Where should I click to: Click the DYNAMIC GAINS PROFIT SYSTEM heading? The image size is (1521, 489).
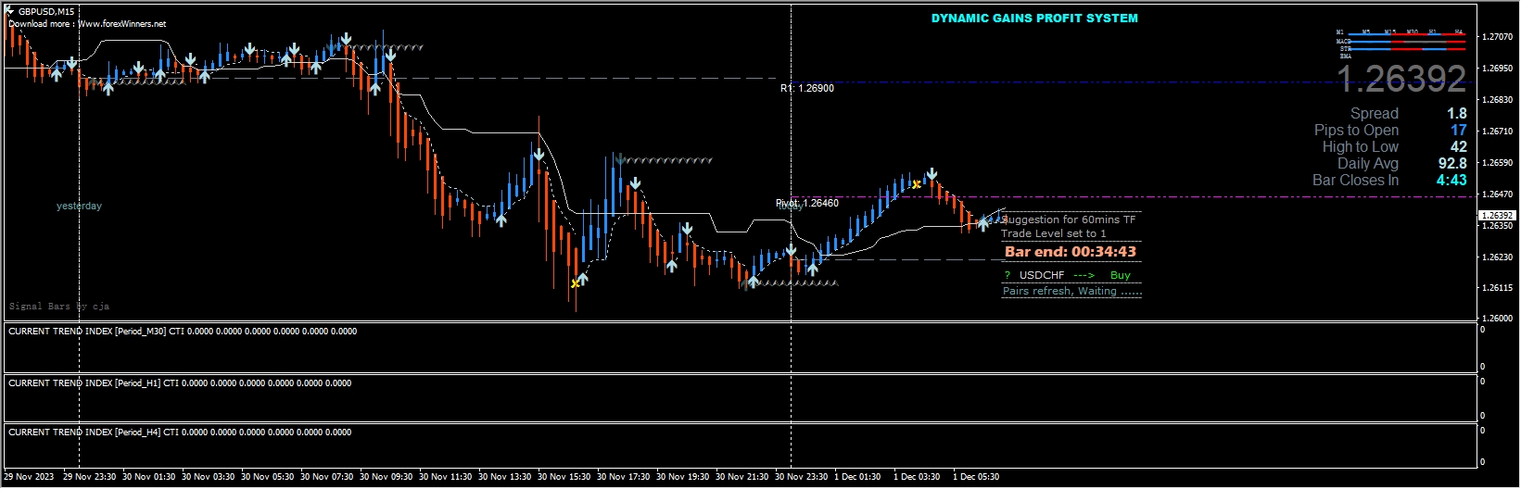[x=1034, y=18]
